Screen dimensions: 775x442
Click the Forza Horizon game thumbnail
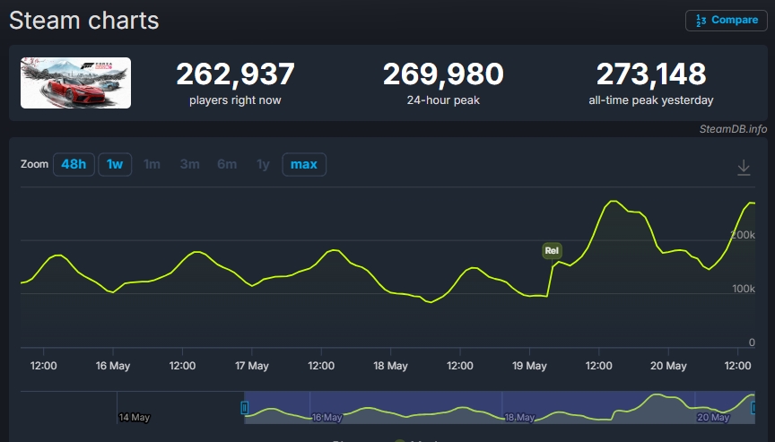click(75, 83)
